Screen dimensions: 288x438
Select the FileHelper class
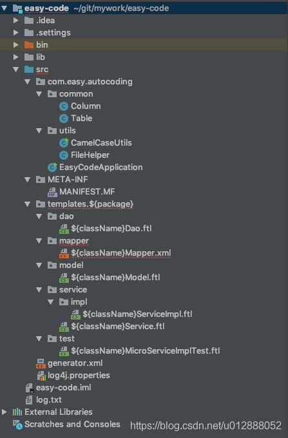click(x=90, y=155)
